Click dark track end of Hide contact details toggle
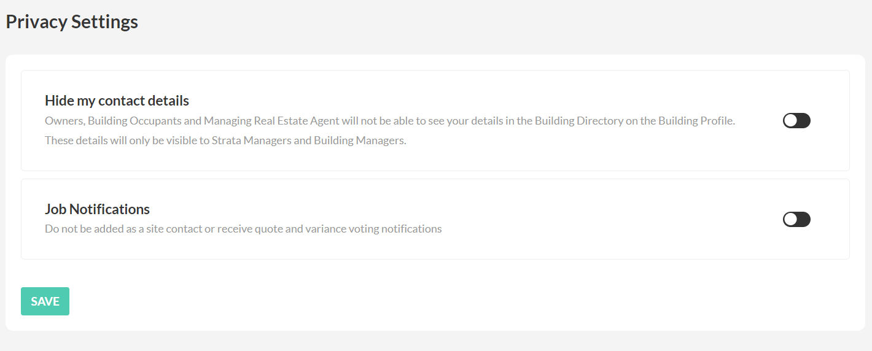This screenshot has width=872, height=351. tap(804, 121)
